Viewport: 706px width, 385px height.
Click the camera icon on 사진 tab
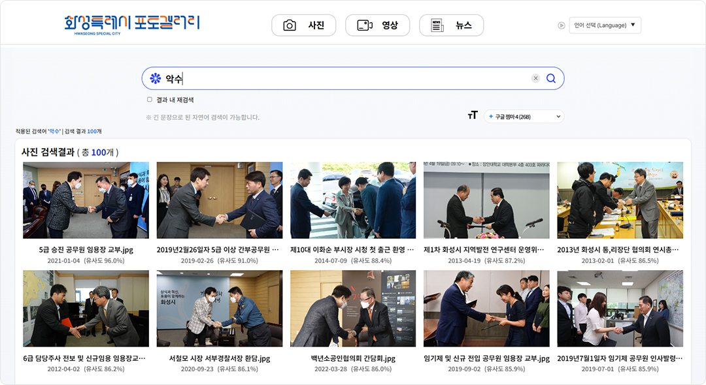[290, 25]
